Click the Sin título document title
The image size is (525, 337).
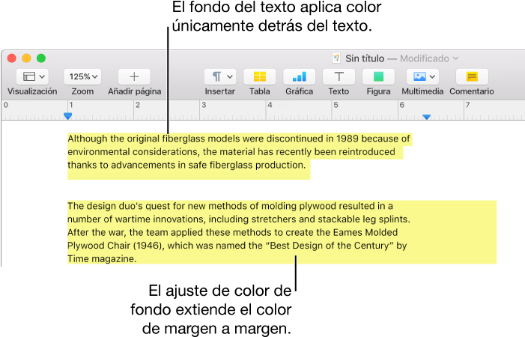click(x=365, y=58)
